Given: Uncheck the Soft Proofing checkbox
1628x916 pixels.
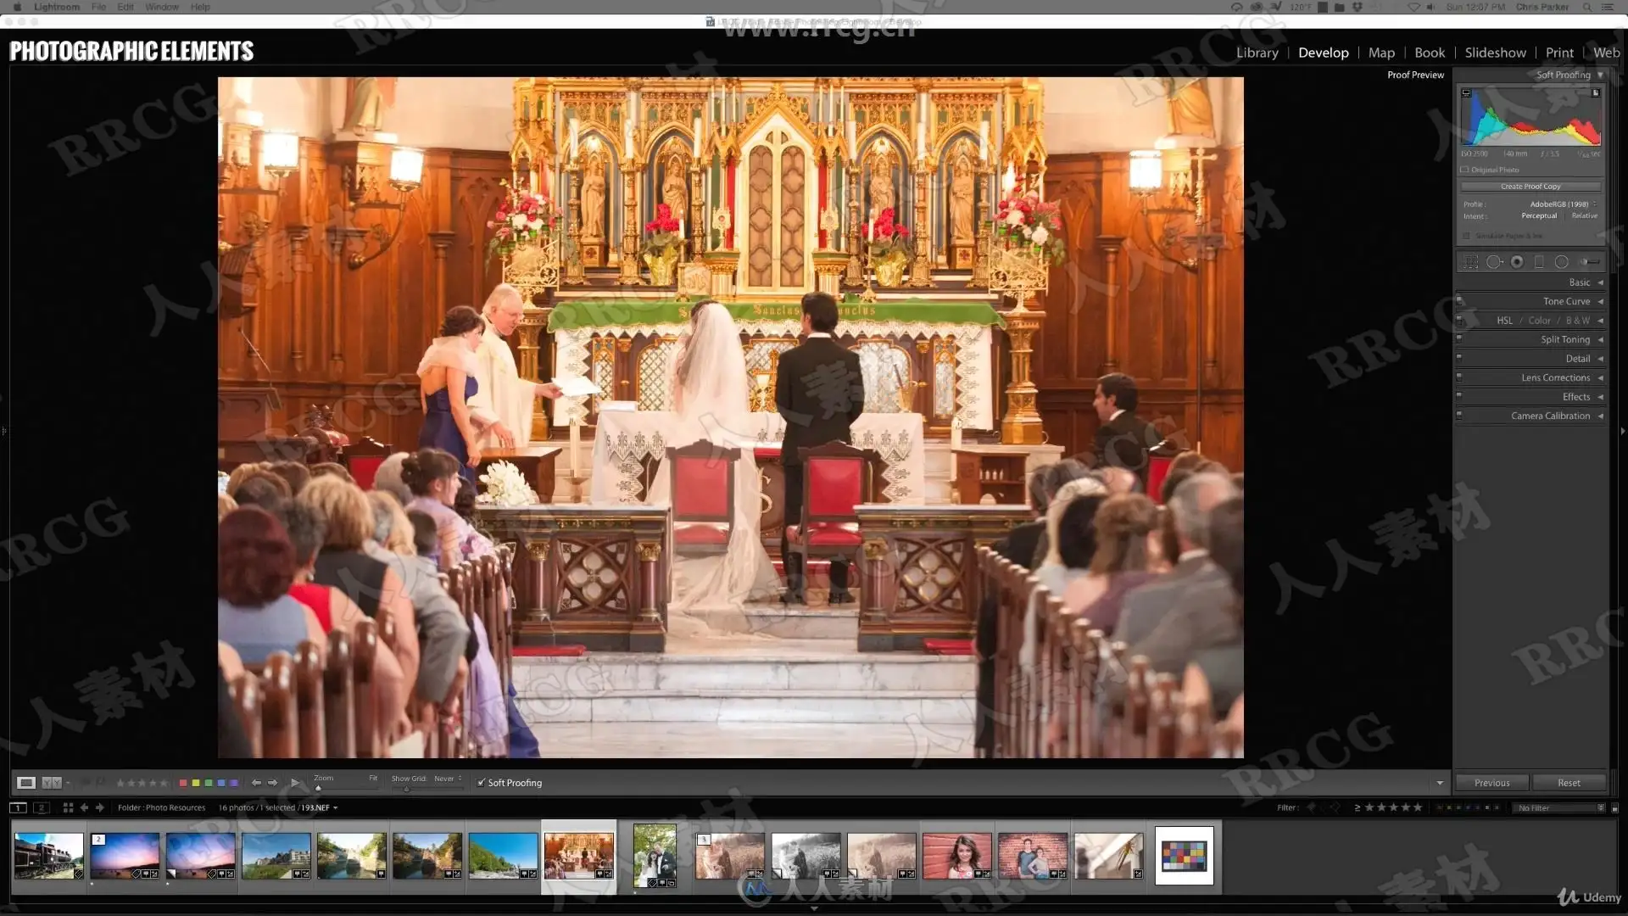Looking at the screenshot, I should (482, 783).
